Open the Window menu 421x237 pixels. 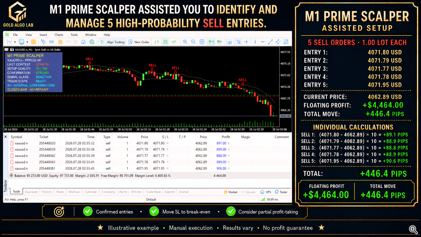(91, 35)
